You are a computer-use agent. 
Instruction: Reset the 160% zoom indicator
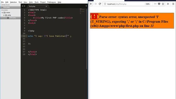click(147, 4)
